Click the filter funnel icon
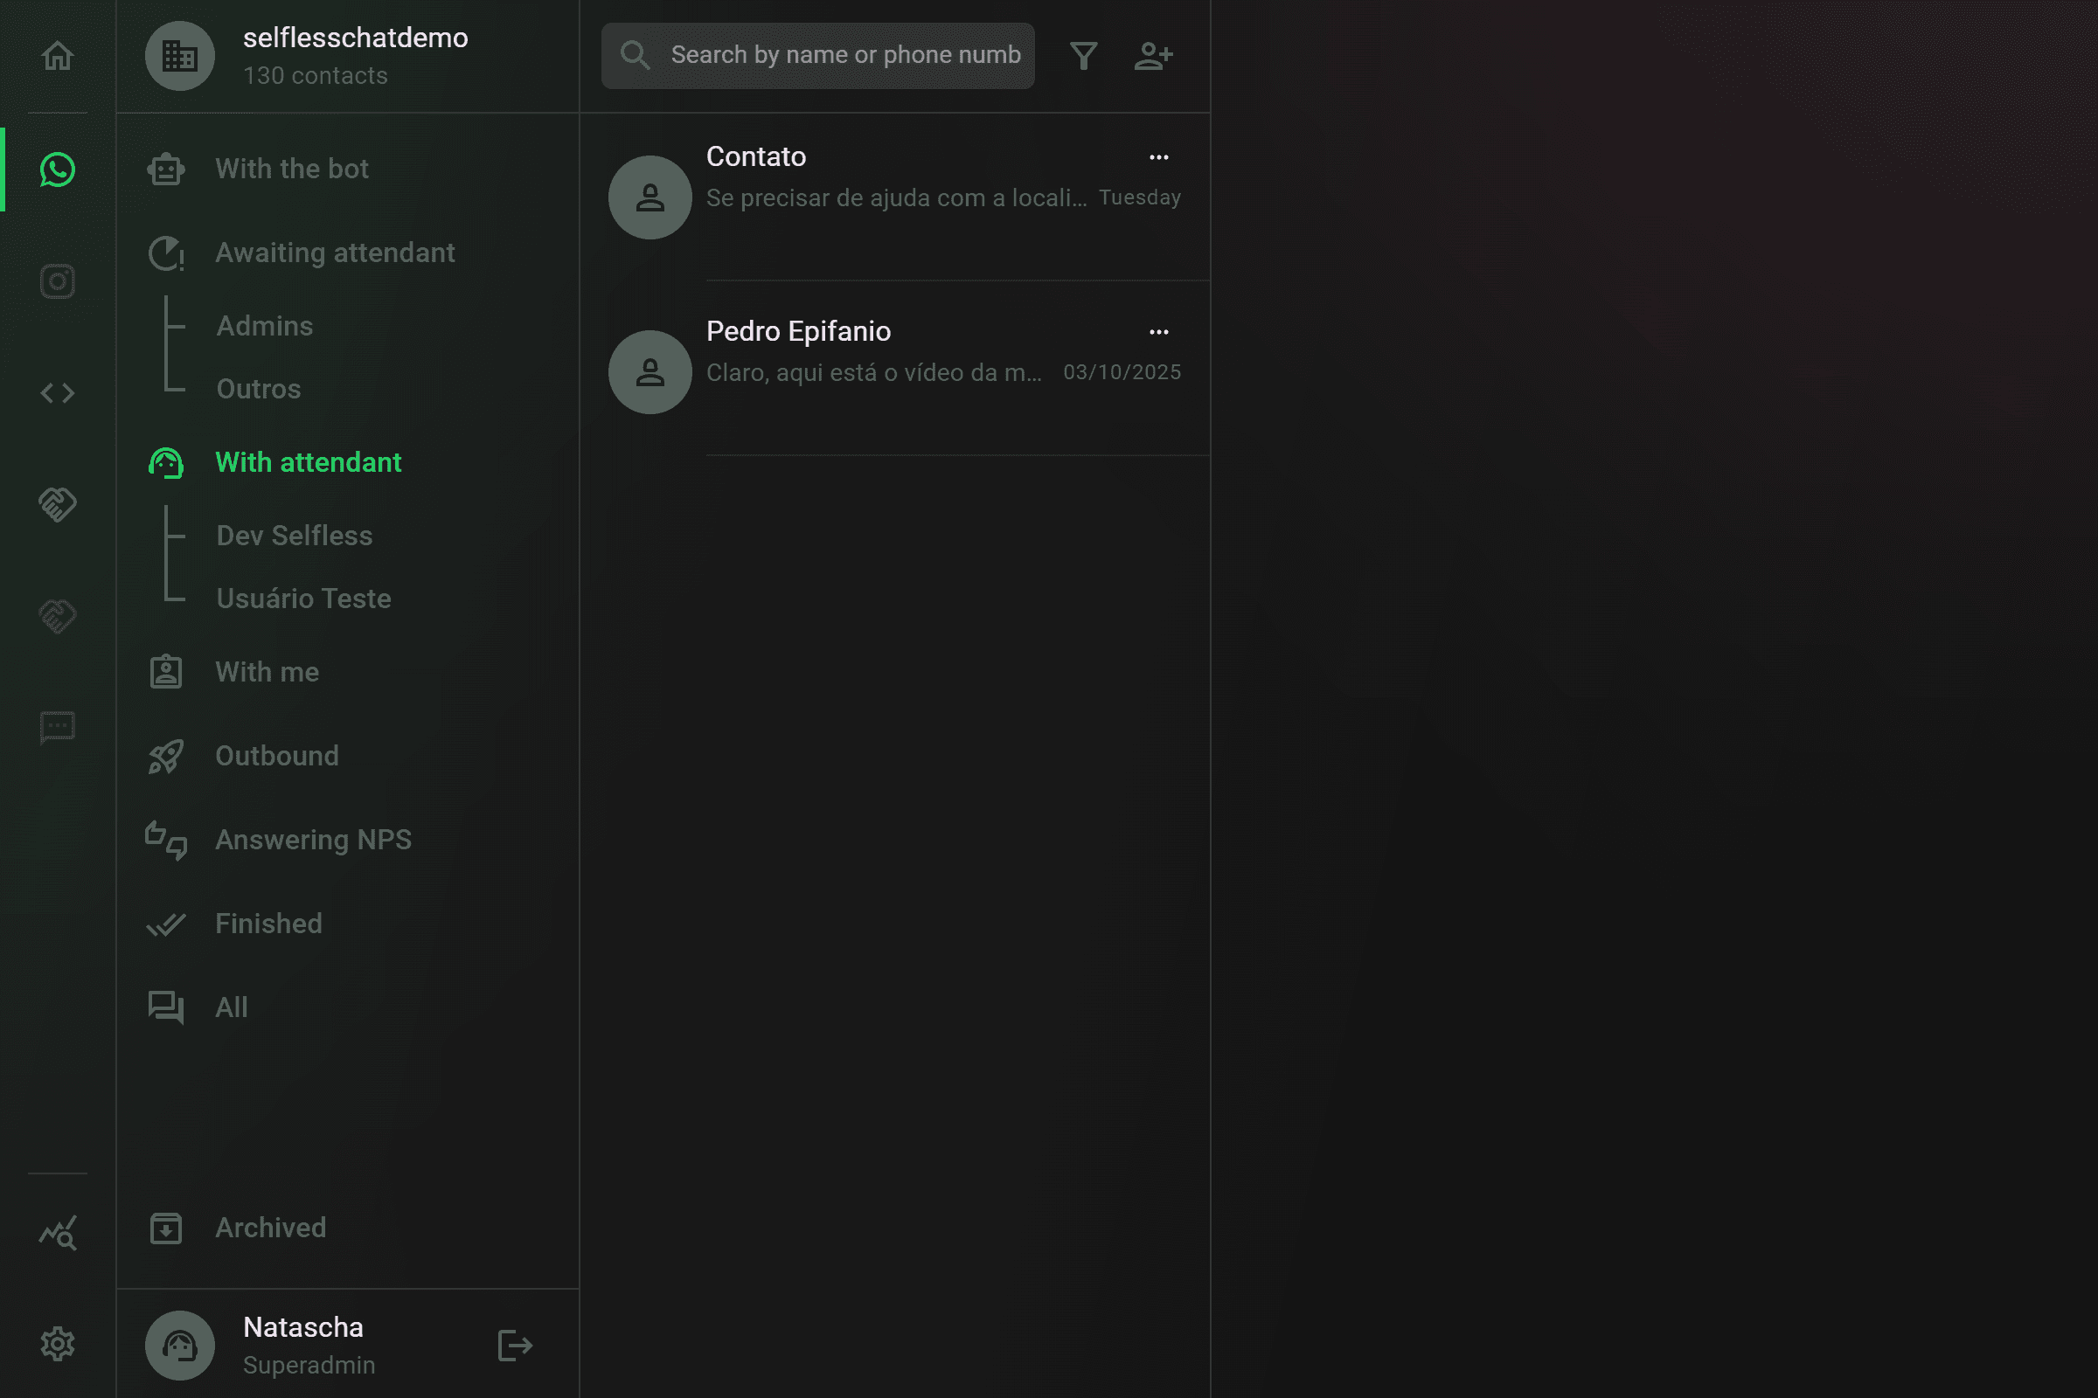2098x1398 pixels. (1084, 56)
